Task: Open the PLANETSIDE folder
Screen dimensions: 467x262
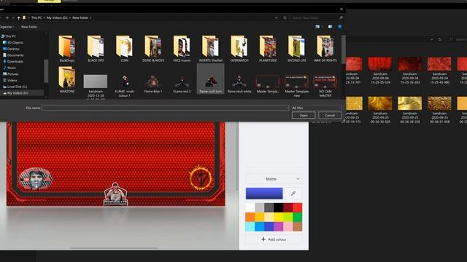Action: click(268, 49)
